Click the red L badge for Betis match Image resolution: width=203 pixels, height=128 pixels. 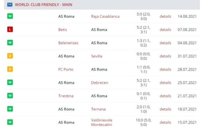tap(10, 30)
